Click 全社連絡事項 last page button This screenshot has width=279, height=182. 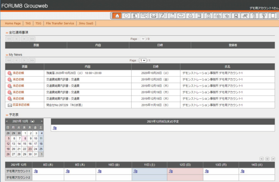32,39
